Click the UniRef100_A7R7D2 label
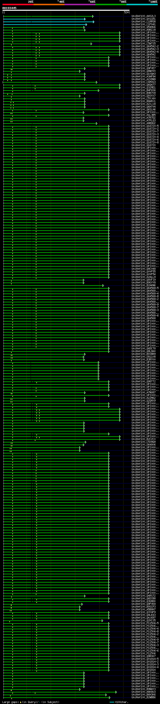This screenshot has height=704, width=160. [x=143, y=118]
